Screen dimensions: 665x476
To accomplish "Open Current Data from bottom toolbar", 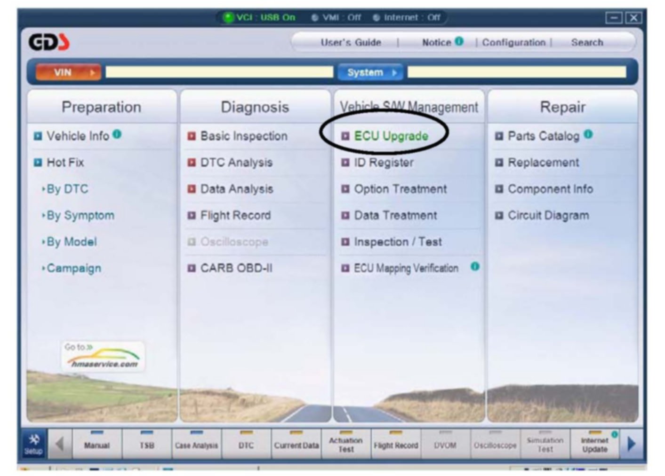I will (296, 445).
